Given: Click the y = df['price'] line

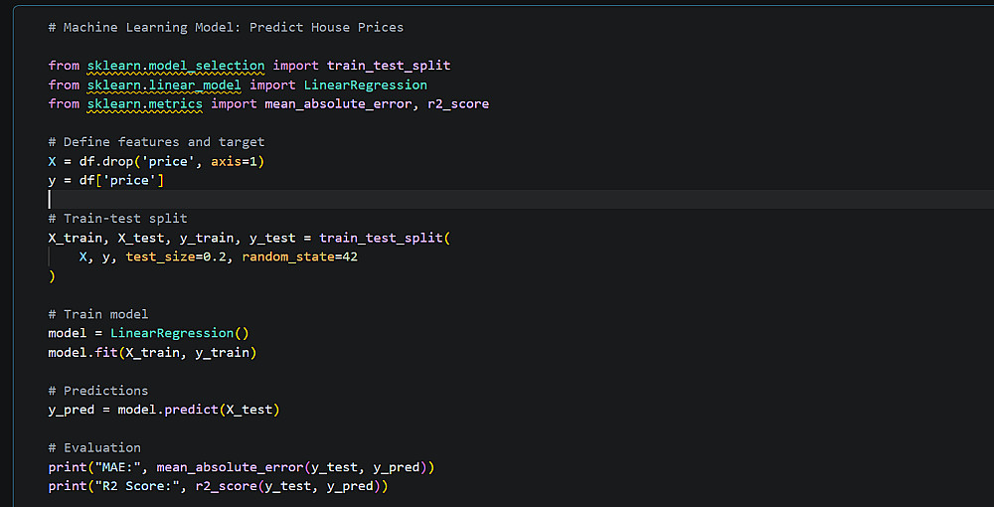Looking at the screenshot, I should 106,180.
